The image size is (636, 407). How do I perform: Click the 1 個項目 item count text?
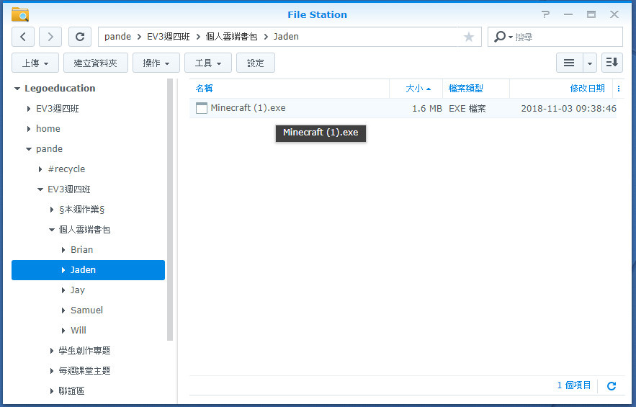573,385
